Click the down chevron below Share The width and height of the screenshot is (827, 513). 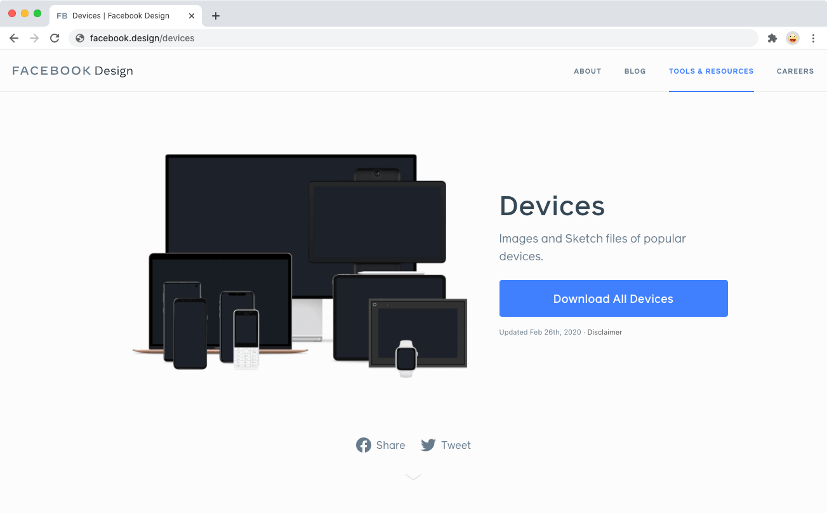tap(413, 477)
